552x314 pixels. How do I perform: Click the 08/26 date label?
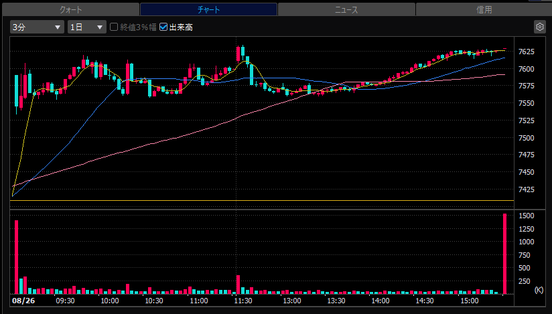[x=23, y=301]
